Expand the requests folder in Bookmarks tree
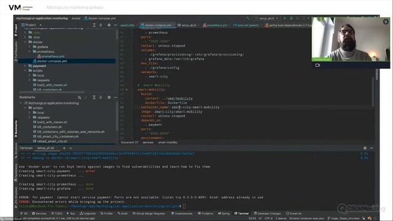Screen dimensions: 393x221 click(29, 117)
